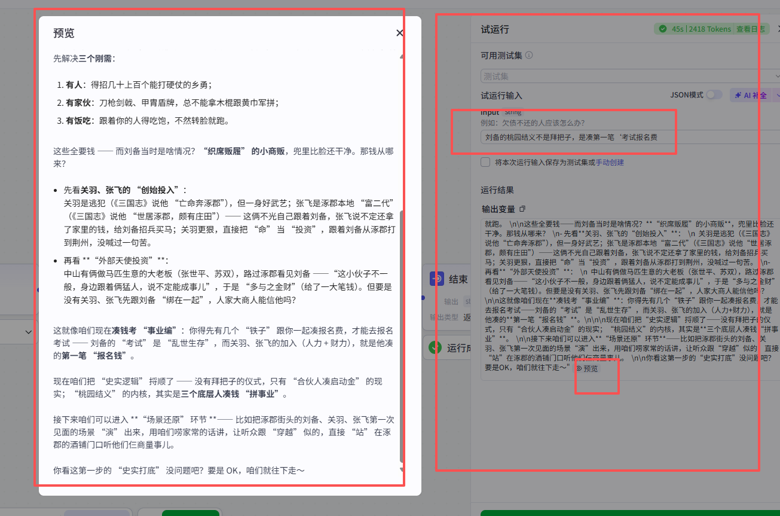The height and width of the screenshot is (516, 780).
Task: Click the green success check icon beside 45s
Action: pos(662,29)
